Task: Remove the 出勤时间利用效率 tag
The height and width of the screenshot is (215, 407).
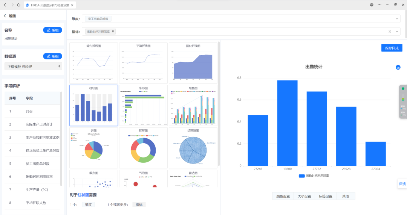Action: click(x=113, y=32)
